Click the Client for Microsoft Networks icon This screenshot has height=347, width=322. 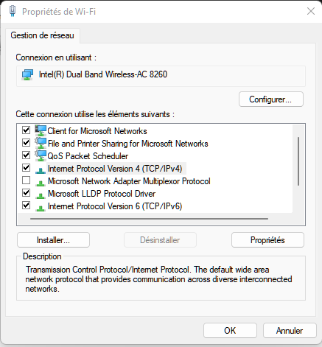[41, 130]
